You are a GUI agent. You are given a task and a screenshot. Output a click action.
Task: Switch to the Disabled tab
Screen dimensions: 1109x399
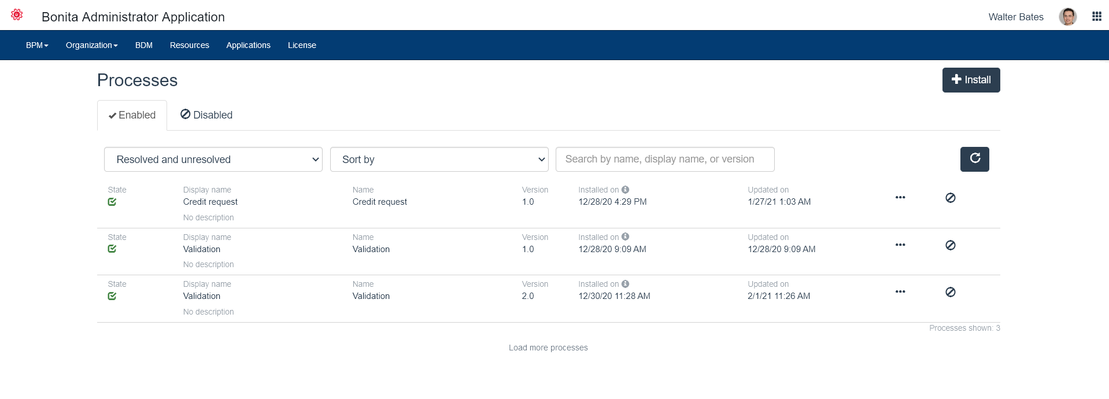point(206,115)
